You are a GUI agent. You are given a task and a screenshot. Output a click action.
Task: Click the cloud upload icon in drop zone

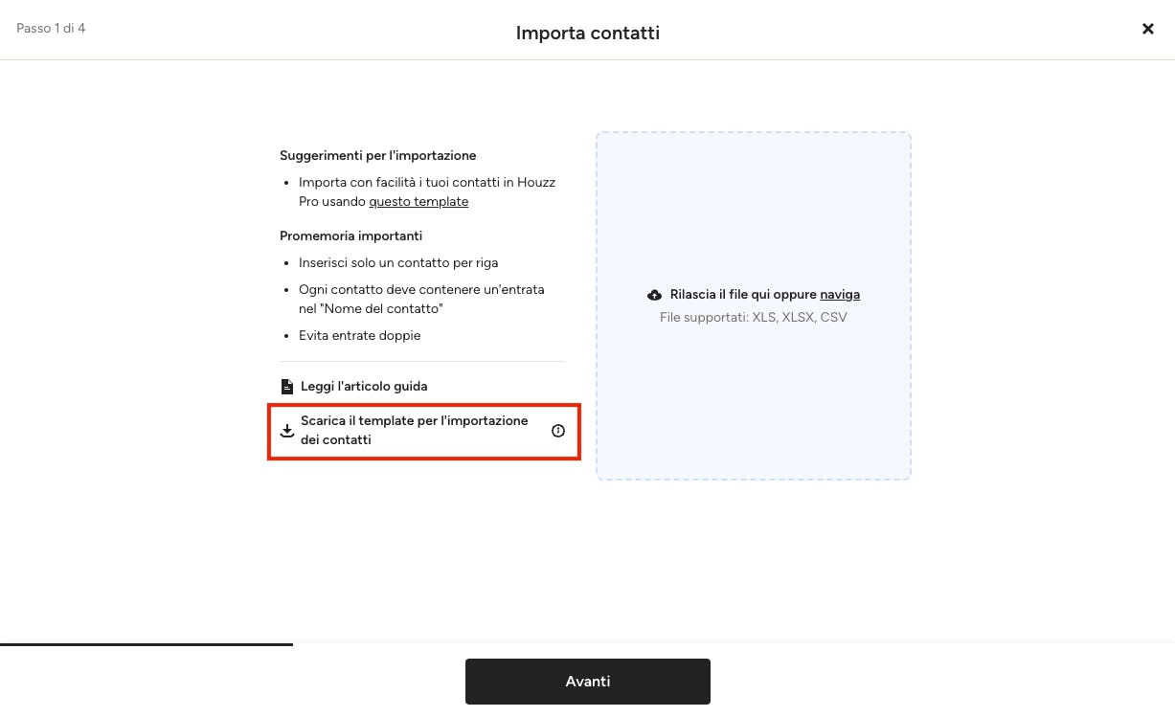click(655, 295)
